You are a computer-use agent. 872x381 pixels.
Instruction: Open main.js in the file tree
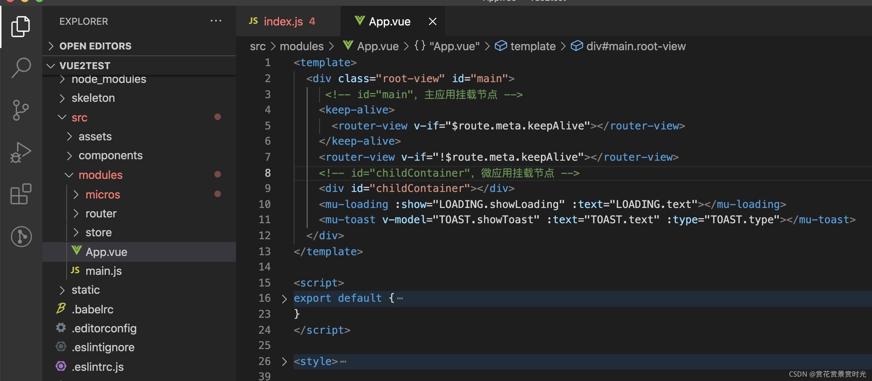point(139,271)
